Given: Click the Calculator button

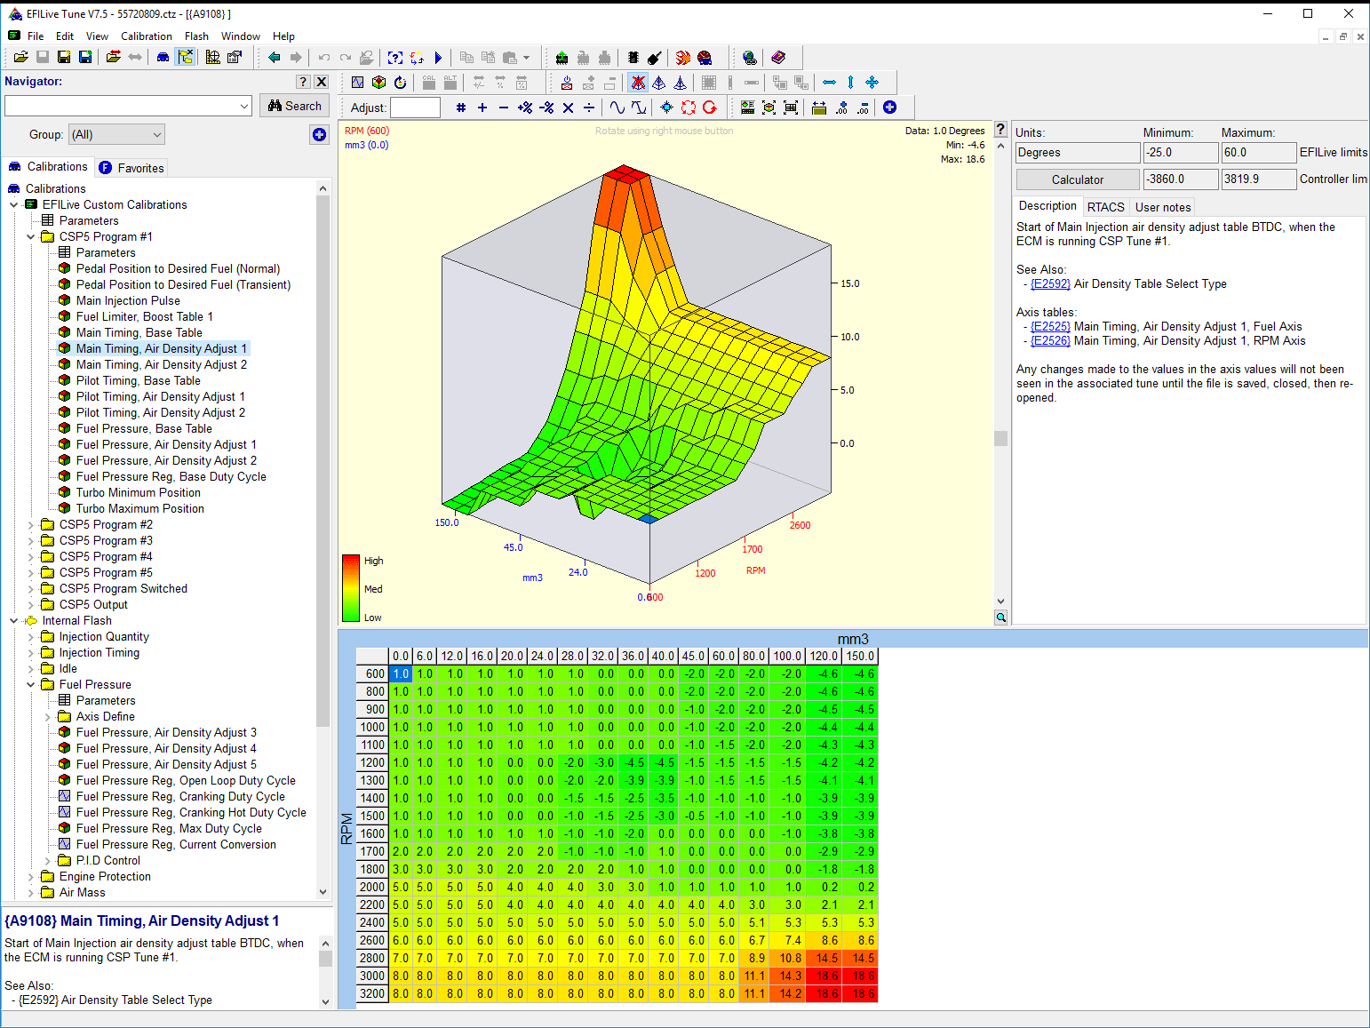Looking at the screenshot, I should (1078, 179).
